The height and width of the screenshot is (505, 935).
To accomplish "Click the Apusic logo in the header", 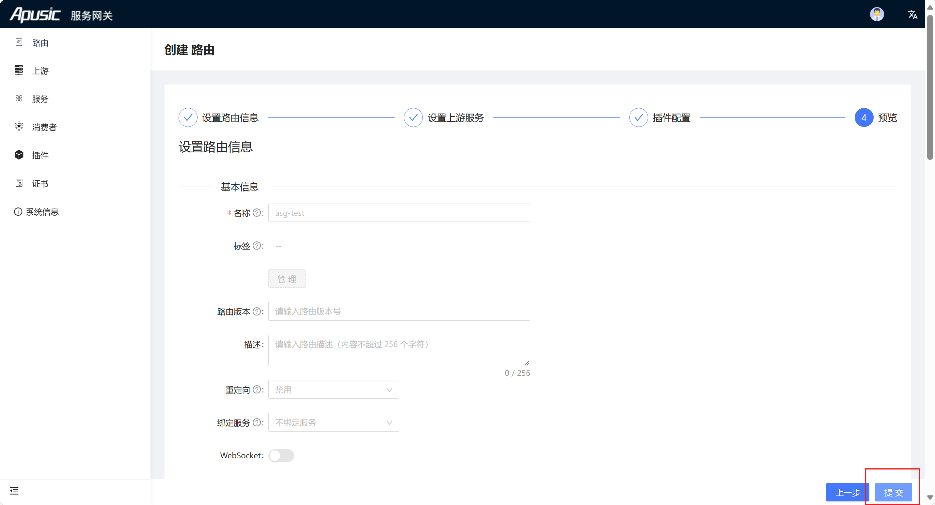I will [x=35, y=14].
